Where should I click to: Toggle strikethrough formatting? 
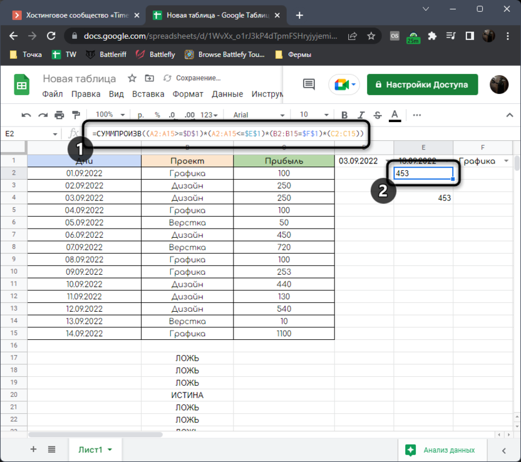coord(377,115)
